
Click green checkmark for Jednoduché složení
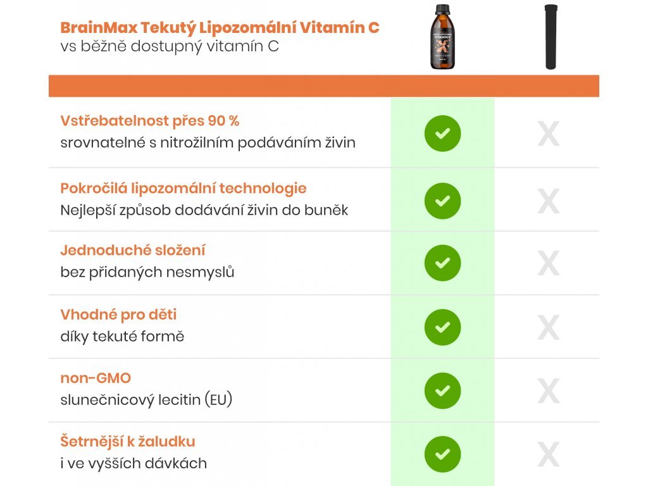pyautogui.click(x=442, y=263)
